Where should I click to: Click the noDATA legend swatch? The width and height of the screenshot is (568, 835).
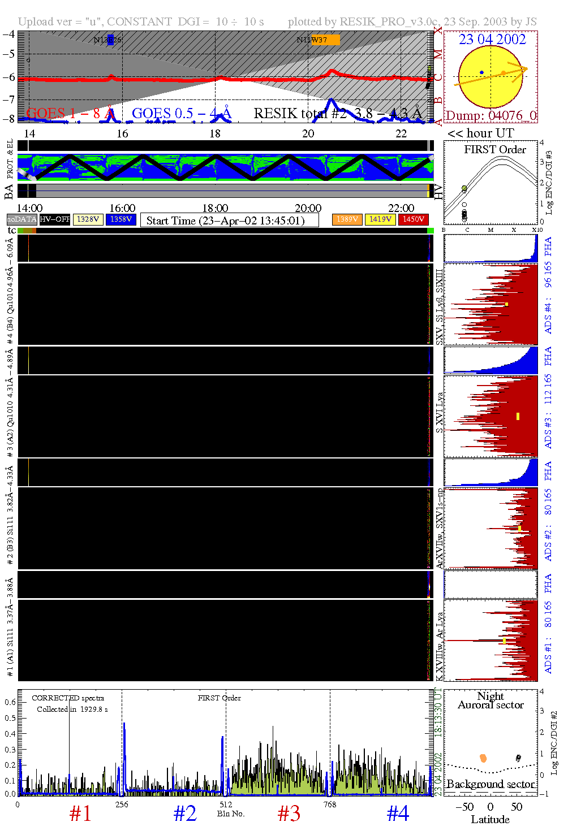[x=22, y=219]
